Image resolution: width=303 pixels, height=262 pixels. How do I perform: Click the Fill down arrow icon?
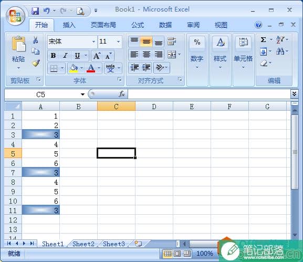coord(264,51)
